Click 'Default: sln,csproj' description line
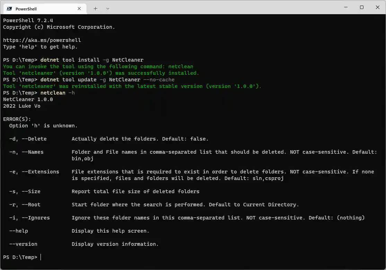 (177, 178)
